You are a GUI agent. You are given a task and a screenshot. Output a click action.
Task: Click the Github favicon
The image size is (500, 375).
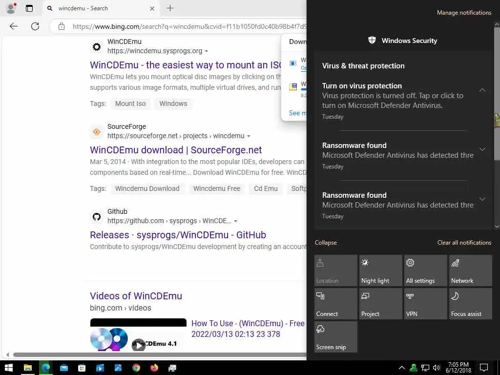click(97, 217)
